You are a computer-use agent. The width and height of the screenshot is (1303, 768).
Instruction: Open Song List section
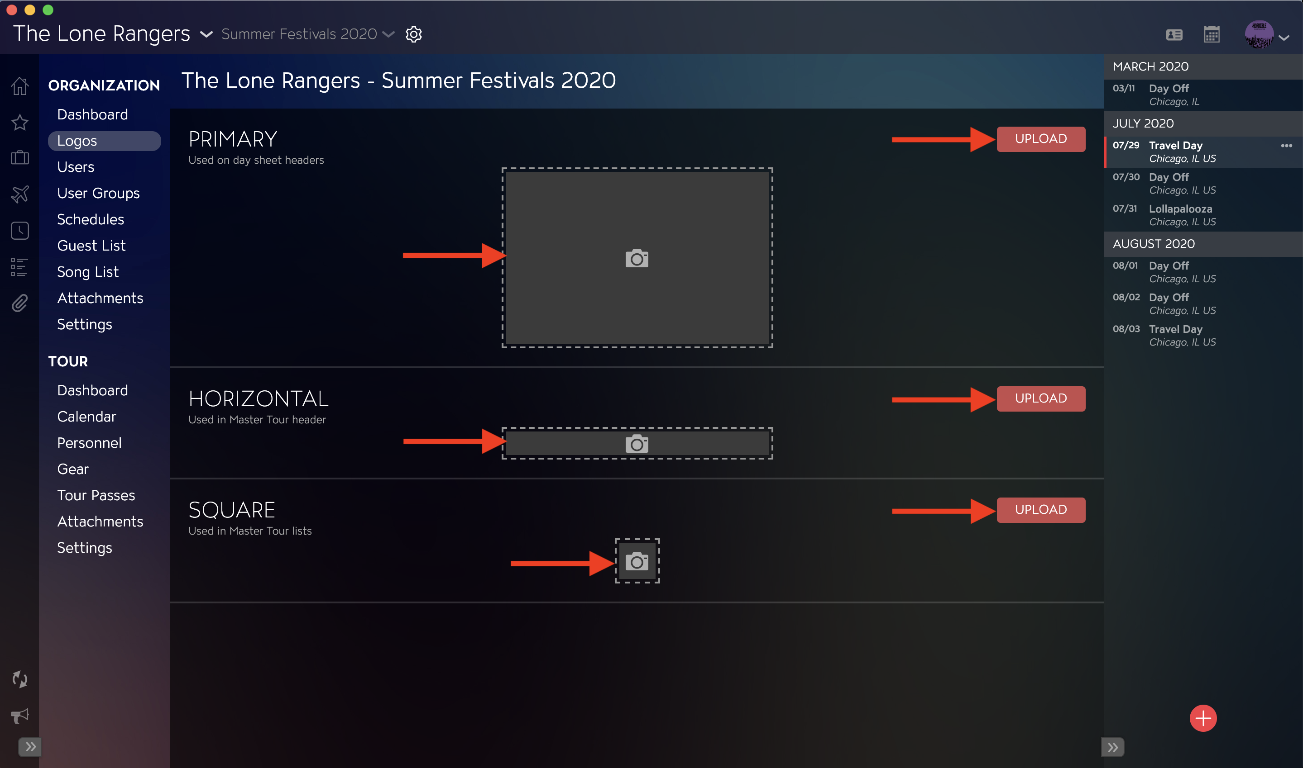(x=87, y=272)
